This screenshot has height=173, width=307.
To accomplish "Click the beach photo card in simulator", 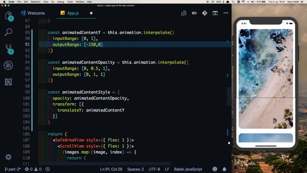I will click(266, 79).
